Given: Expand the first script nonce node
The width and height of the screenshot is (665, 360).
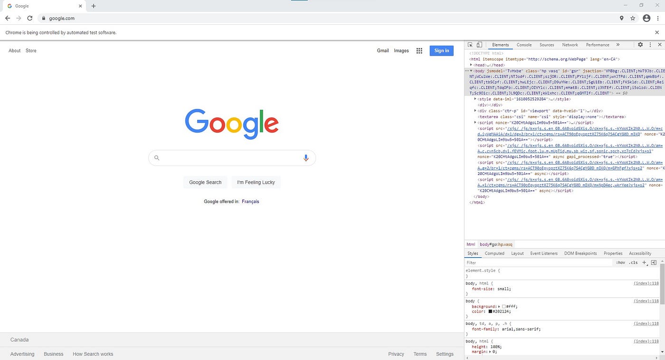Looking at the screenshot, I should click(475, 122).
